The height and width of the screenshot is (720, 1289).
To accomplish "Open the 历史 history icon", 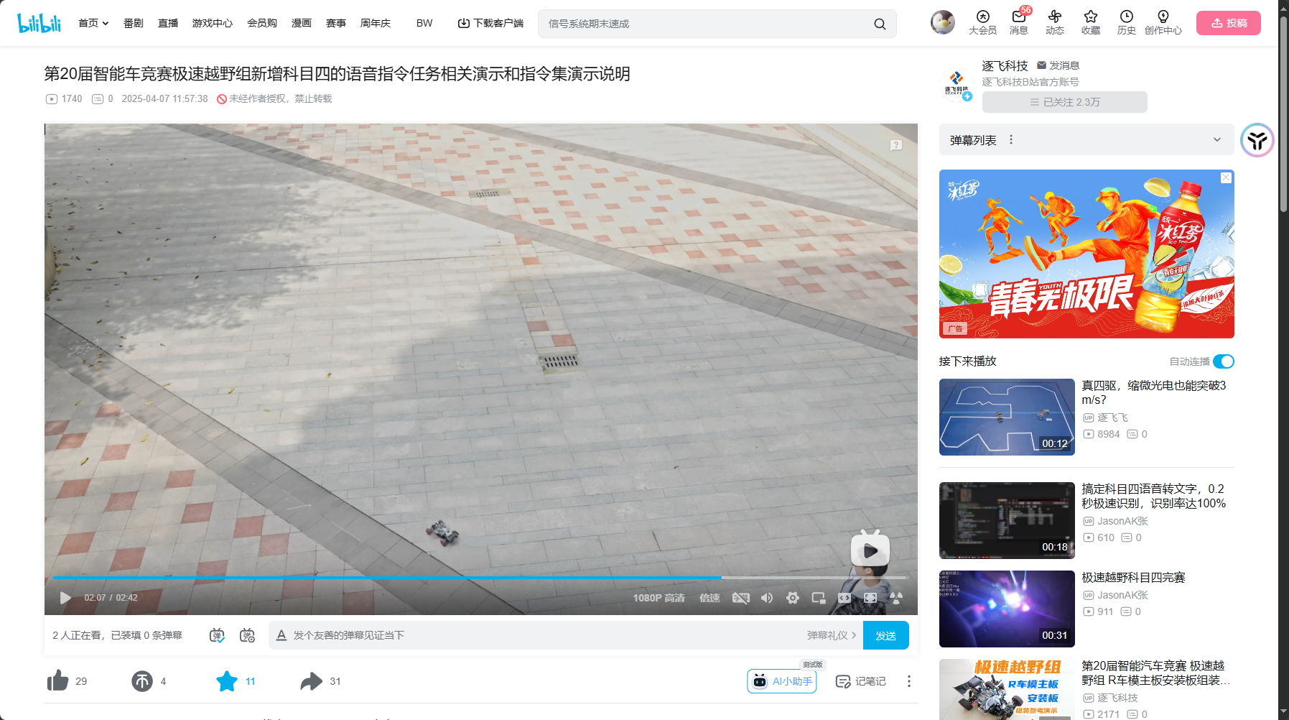I will click(1126, 22).
